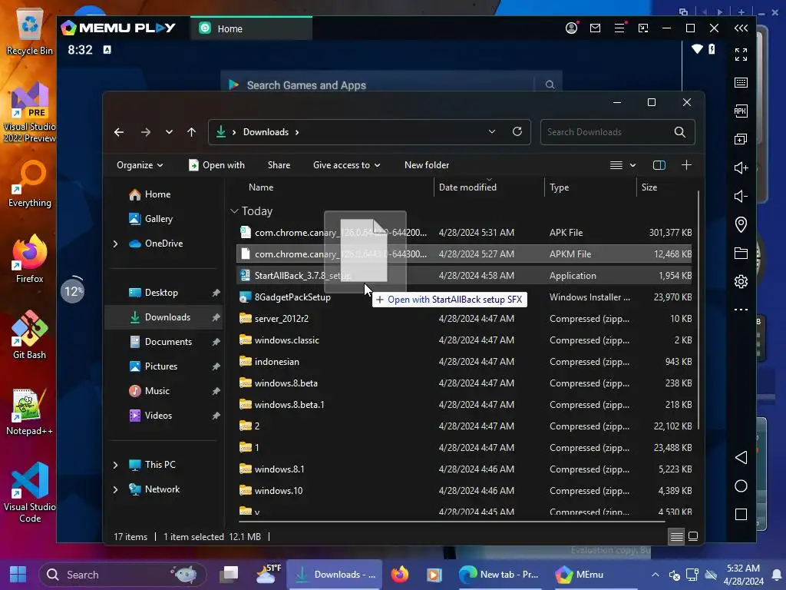
Task: Click Open with toolbar button
Action: click(x=216, y=165)
